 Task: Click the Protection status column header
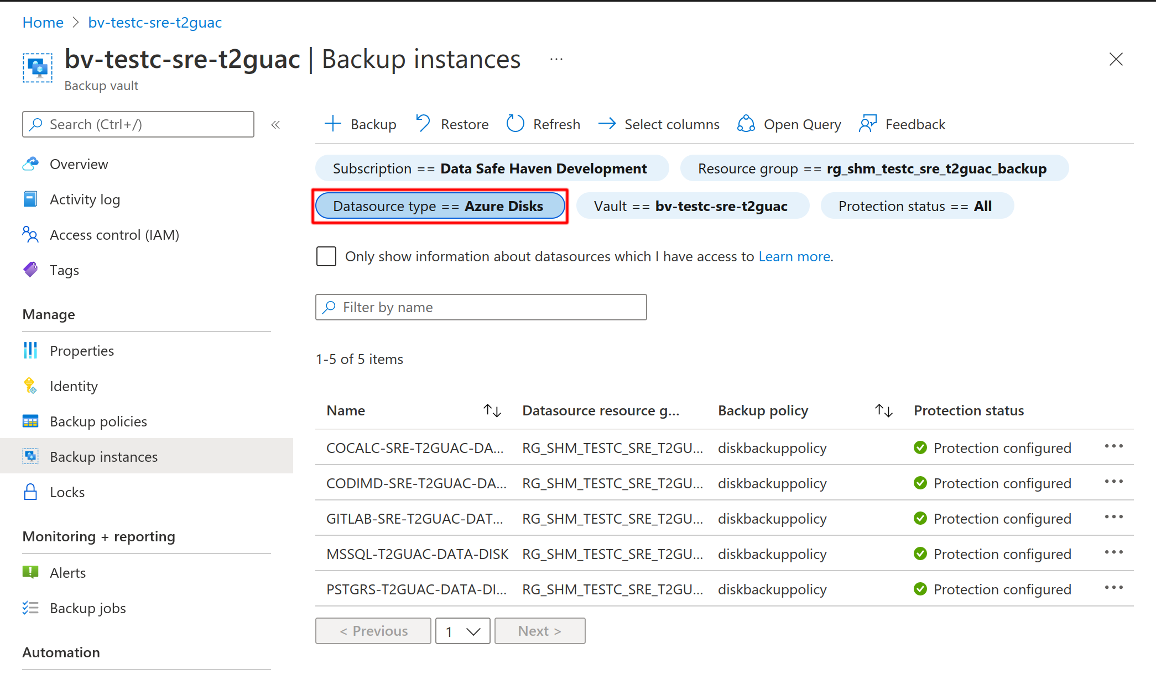[968, 410]
